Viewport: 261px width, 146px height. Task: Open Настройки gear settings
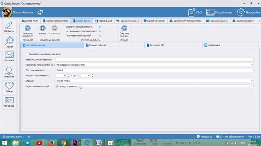tap(248, 13)
